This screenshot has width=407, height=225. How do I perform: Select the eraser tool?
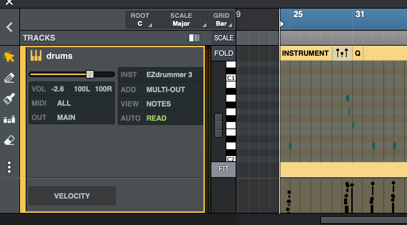click(x=9, y=140)
